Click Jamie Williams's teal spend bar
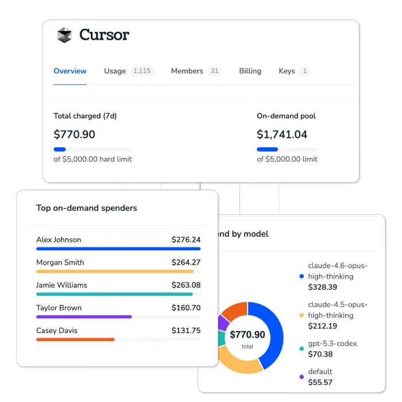Image resolution: width=402 pixels, height=402 pixels. click(114, 294)
